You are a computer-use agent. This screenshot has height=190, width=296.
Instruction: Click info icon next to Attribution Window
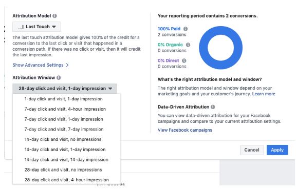[59, 78]
